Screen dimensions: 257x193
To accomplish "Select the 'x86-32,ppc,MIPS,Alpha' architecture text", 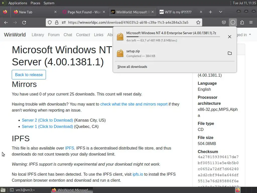I will click(218, 112).
